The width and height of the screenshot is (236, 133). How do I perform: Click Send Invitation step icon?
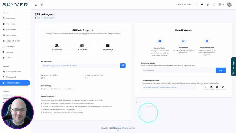click(160, 41)
